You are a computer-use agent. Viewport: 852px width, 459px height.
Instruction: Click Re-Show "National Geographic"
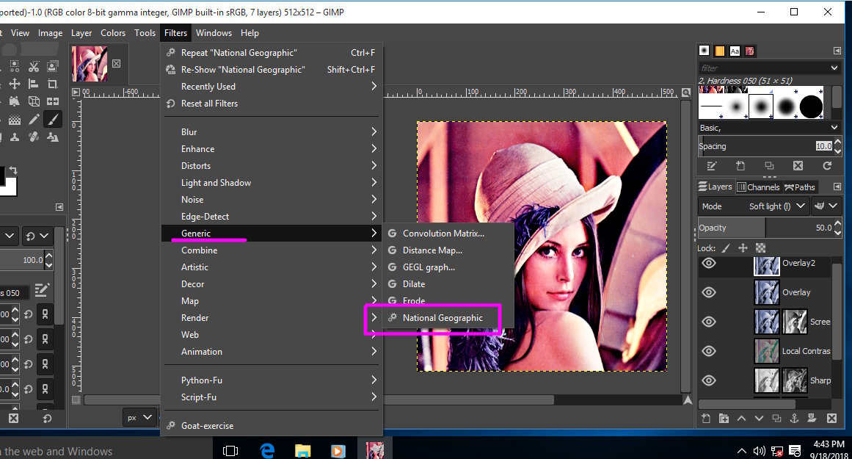click(272, 70)
